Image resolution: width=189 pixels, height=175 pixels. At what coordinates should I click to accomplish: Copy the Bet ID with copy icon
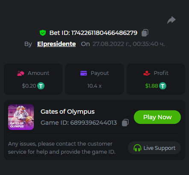[145, 33]
